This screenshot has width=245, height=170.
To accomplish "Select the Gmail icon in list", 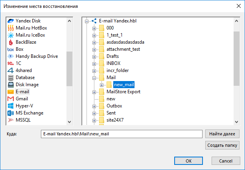I will 11,99.
